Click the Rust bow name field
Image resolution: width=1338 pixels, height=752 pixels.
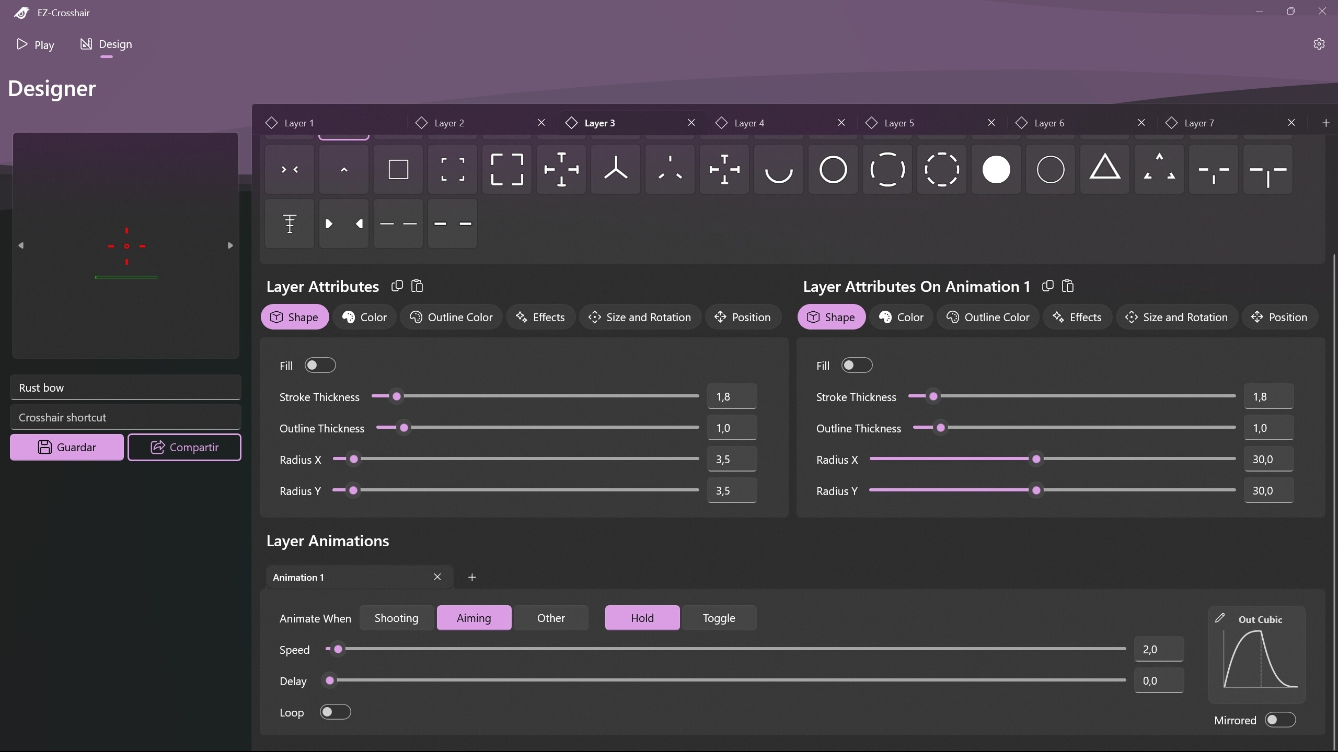click(125, 387)
